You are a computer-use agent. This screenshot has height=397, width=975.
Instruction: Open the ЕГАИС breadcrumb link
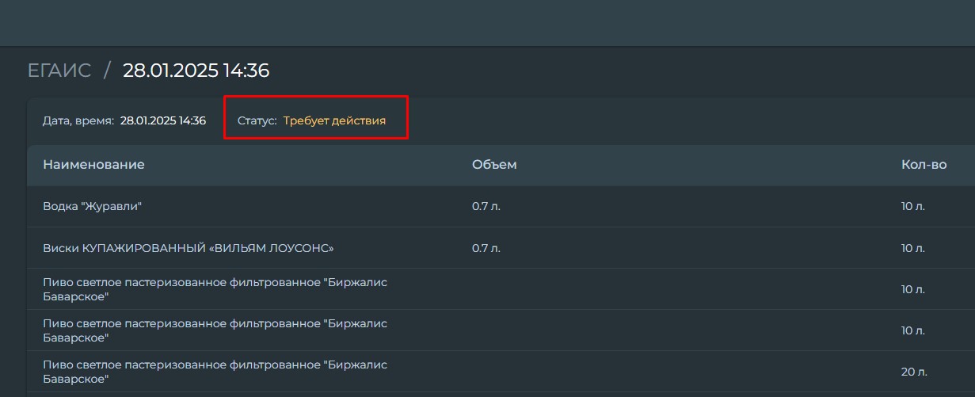(x=59, y=71)
